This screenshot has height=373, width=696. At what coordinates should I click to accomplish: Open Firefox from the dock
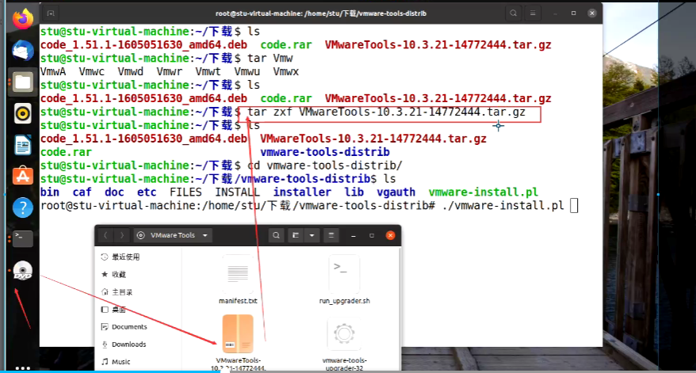point(23,20)
